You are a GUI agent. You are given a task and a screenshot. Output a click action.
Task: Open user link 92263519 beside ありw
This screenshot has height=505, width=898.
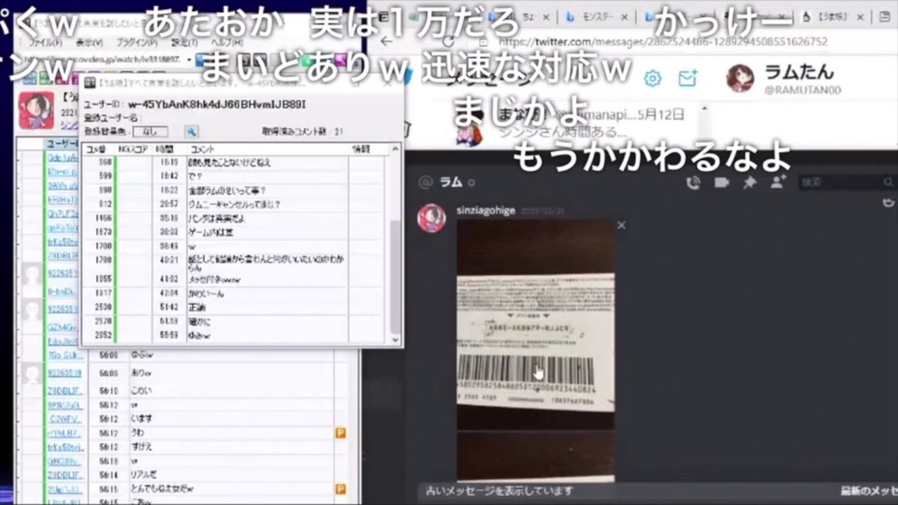pos(65,373)
